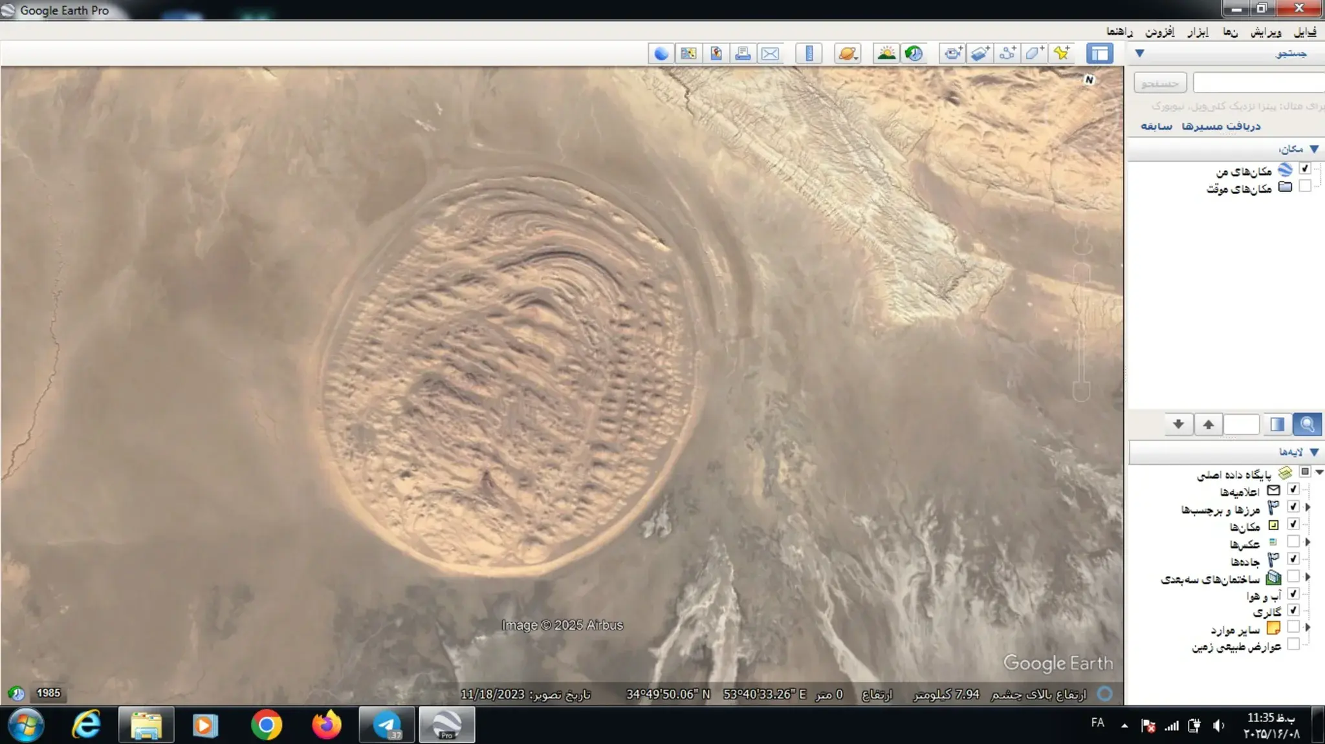This screenshot has height=744, width=1325.
Task: Show sunlight across the landscape
Action: pyautogui.click(x=886, y=54)
